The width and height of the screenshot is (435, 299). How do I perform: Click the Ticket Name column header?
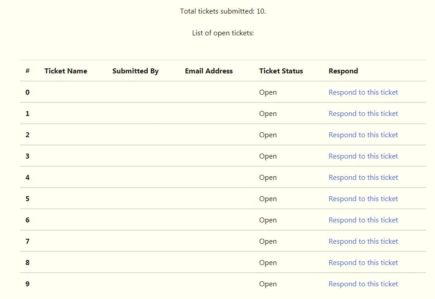coord(66,71)
